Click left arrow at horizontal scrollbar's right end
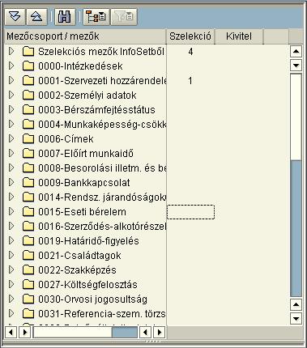Image resolution: width=307 pixels, height=348 pixels. pos(145,332)
